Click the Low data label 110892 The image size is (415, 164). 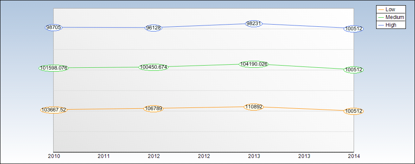click(x=254, y=107)
